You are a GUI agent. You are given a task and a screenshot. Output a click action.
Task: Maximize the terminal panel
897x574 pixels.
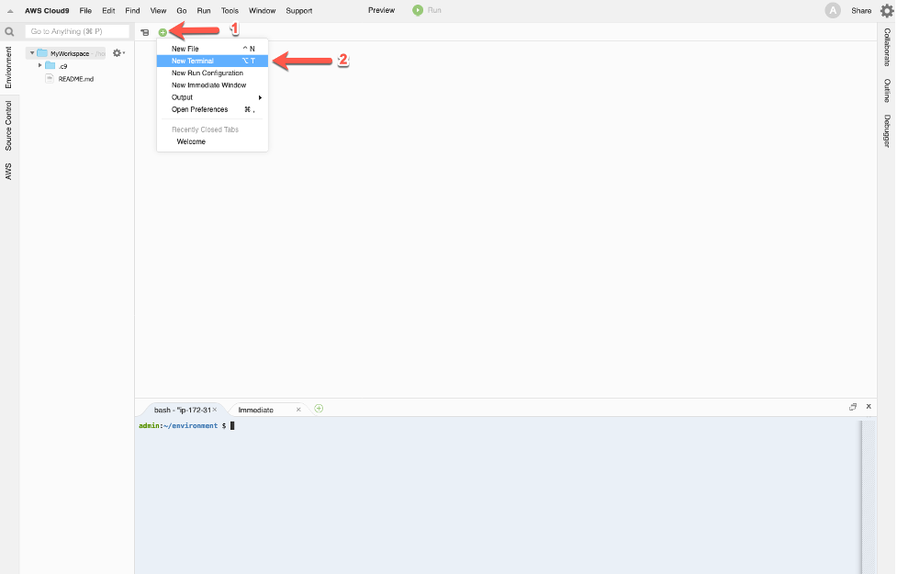tap(853, 406)
